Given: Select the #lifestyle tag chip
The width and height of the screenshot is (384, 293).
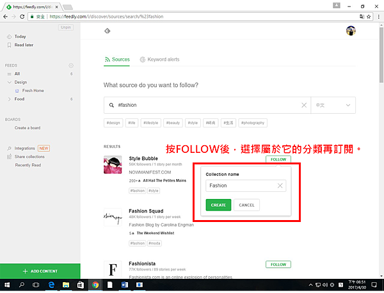Looking at the screenshot, I should pos(150,123).
